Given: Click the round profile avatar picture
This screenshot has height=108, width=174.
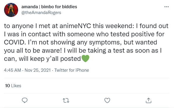Looking at the screenshot, I should (11, 10).
